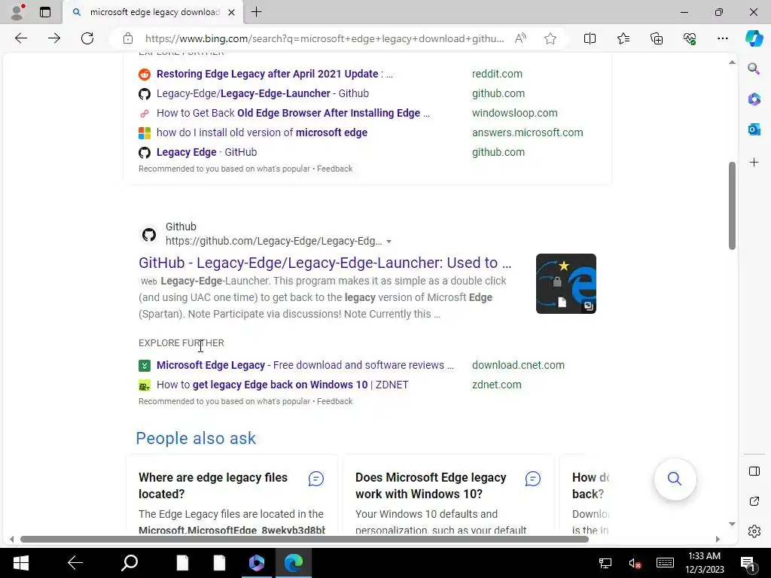This screenshot has width=771, height=578.
Task: Click the taskbar back arrow button
Action: tap(75, 563)
